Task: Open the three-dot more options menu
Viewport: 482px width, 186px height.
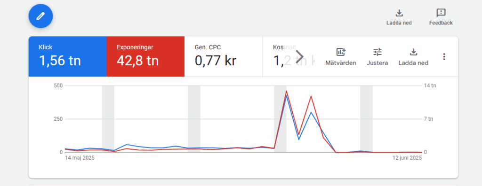Action: (x=443, y=56)
